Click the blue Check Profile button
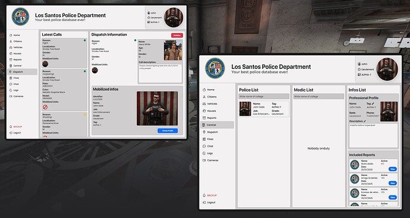The height and width of the screenshot is (218, 410). click(168, 131)
